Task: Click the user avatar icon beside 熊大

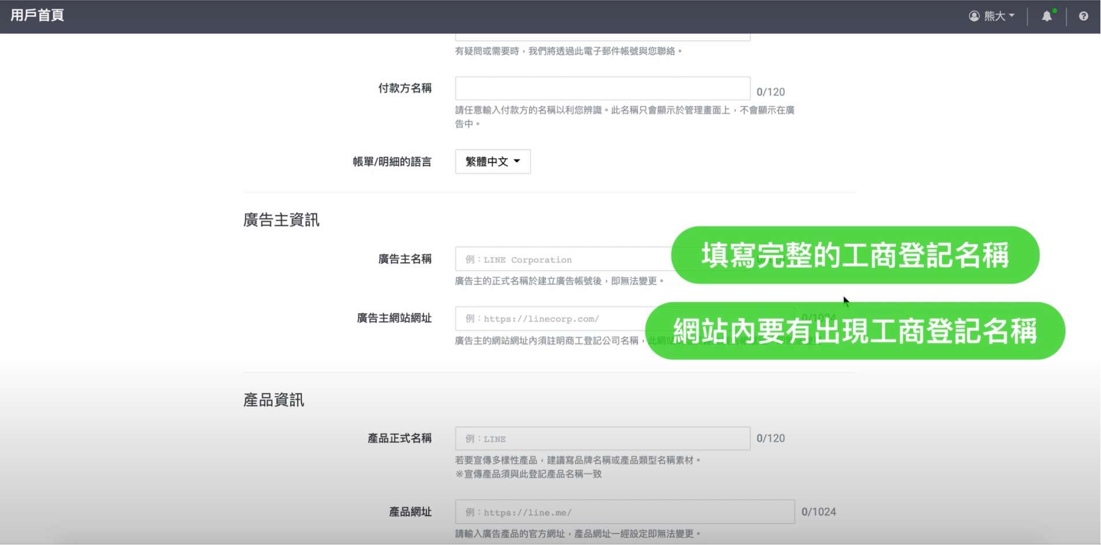Action: (974, 16)
